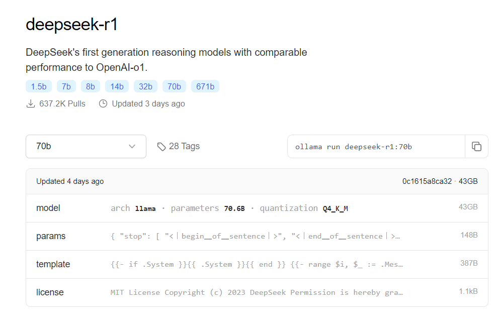This screenshot has height=326, width=494.
Task: Open the 28 Tags link
Action: point(184,147)
